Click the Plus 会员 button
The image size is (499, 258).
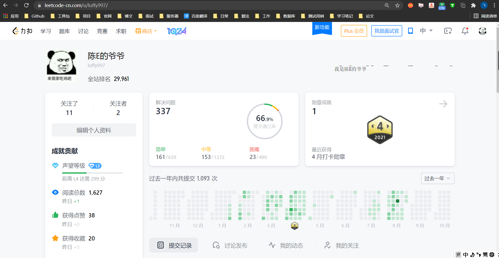354,31
